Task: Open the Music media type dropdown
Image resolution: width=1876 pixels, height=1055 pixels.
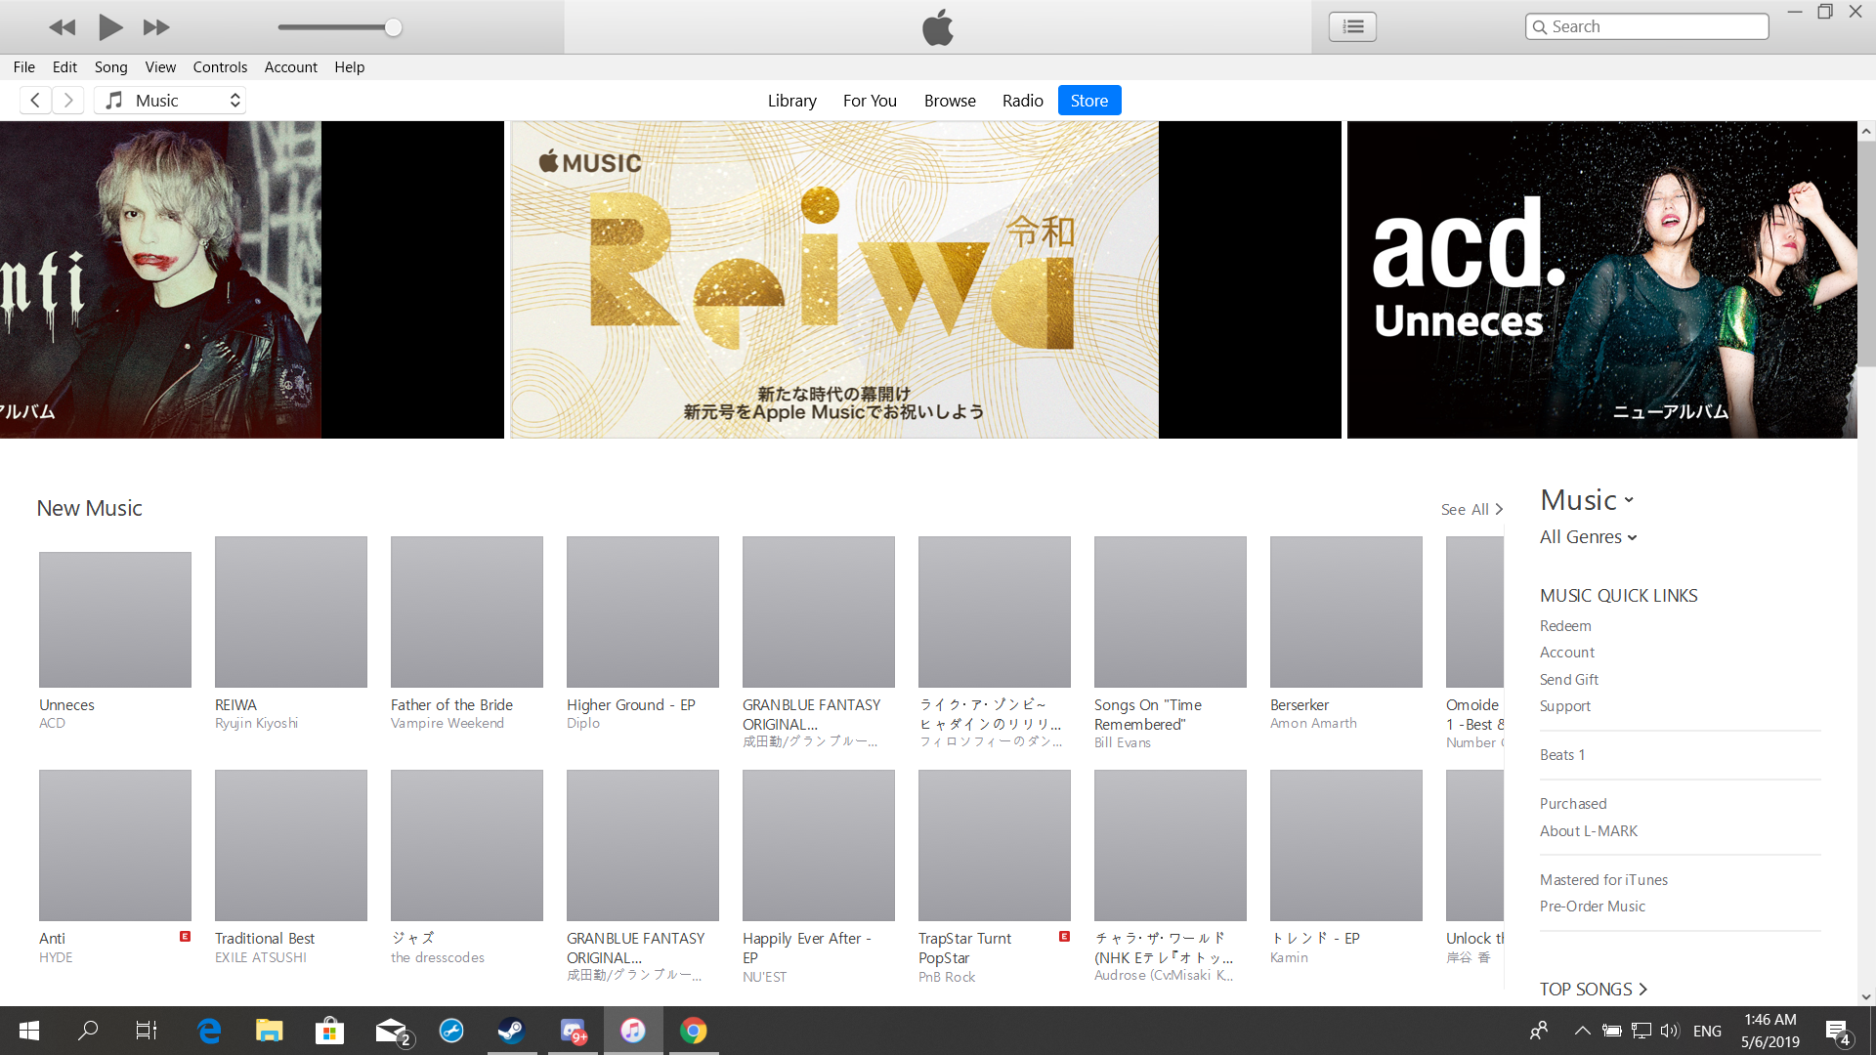Action: (170, 101)
